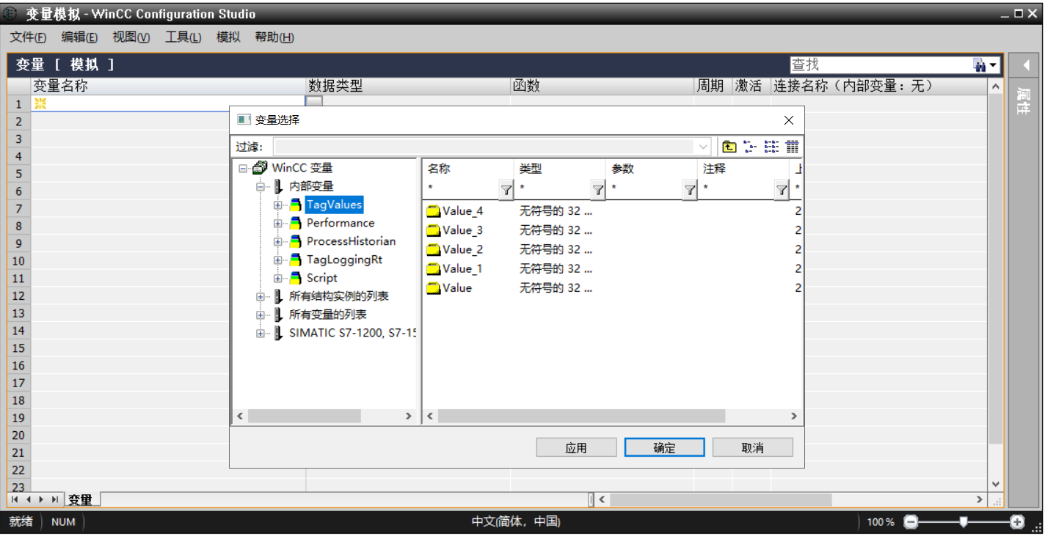Viewport: 1045px width, 536px height.
Task: Expand the ProcessHistorian tree node
Action: click(x=278, y=241)
